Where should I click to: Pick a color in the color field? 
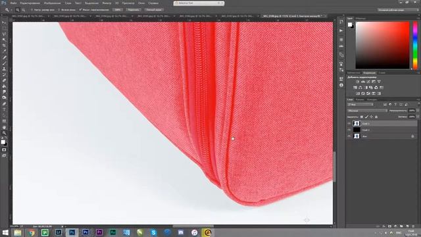382,45
